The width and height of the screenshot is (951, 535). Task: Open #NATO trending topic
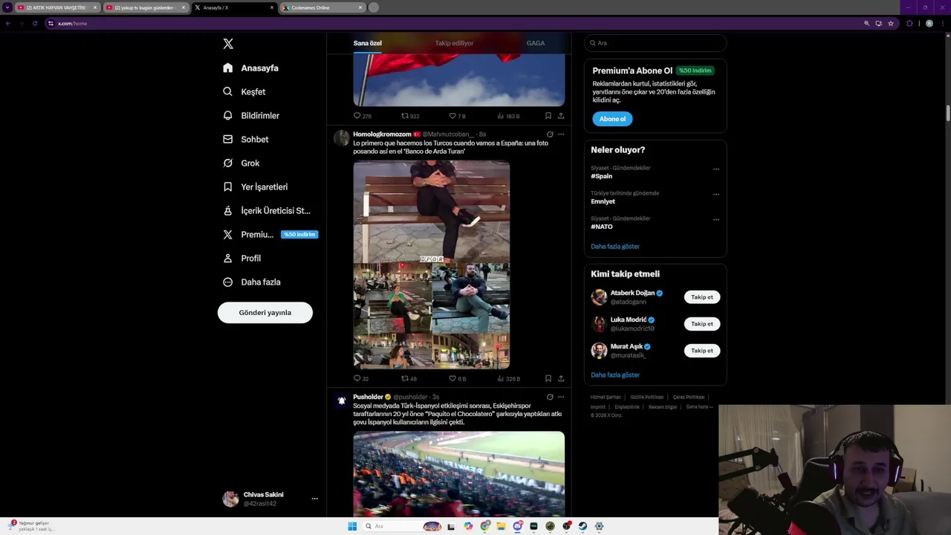pos(602,227)
